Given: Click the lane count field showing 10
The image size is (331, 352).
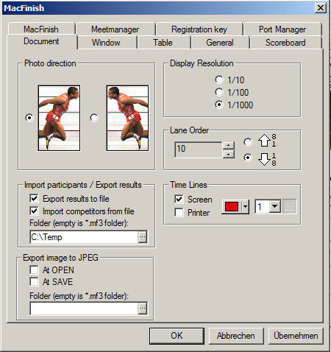Looking at the screenshot, I should pos(198,149).
